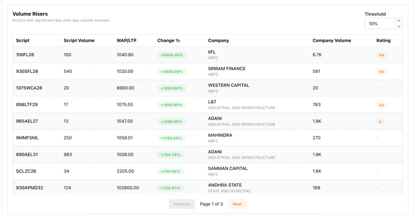Decrease threshold using the down stepper arrow
Screen dimensions: 417x215
click(x=399, y=26)
